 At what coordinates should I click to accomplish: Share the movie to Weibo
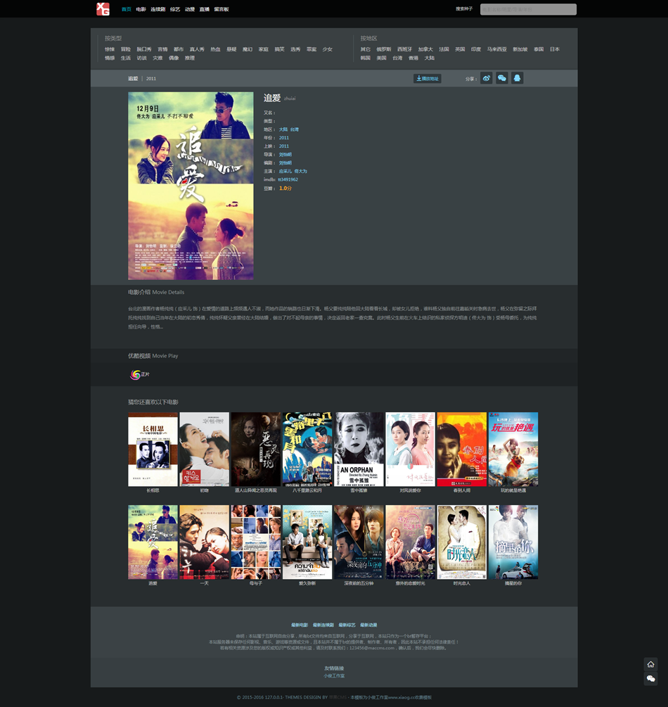pos(487,79)
